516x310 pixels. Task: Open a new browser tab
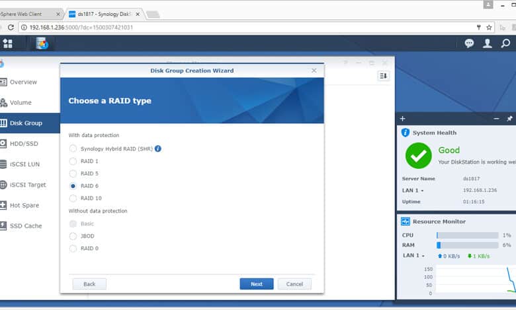pyautogui.click(x=153, y=14)
